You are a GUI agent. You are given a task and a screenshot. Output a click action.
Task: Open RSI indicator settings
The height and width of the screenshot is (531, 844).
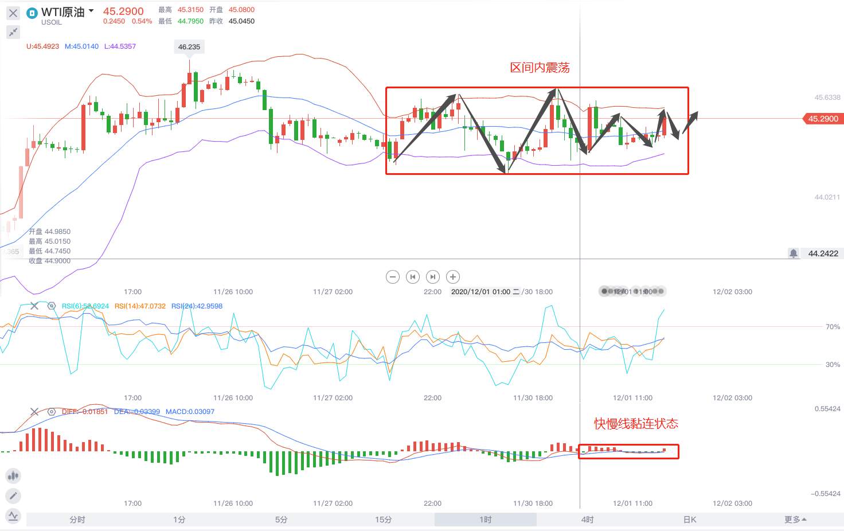[51, 306]
